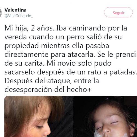This screenshot has height=137, width=137.
Task: Click the line starting 'sacarselo después'
Action: click(71, 72)
